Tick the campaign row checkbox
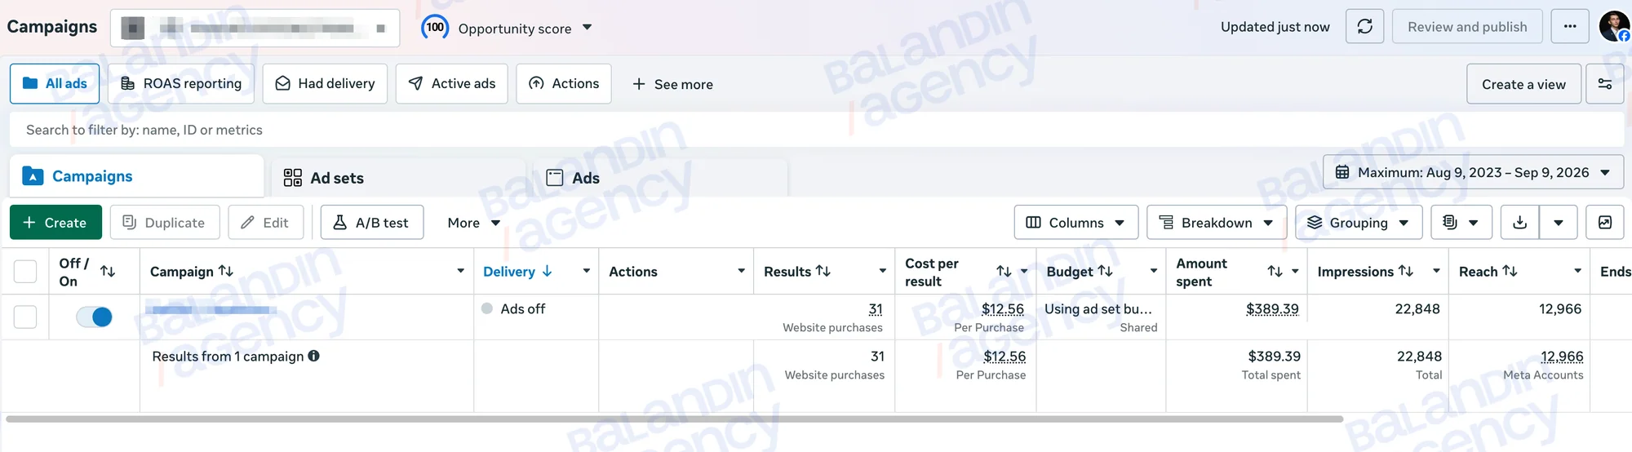Screen dimensions: 1632x452 pos(25,317)
